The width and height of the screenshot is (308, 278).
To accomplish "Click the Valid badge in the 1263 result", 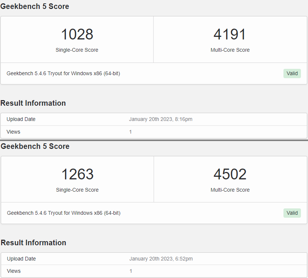I will coord(292,213).
